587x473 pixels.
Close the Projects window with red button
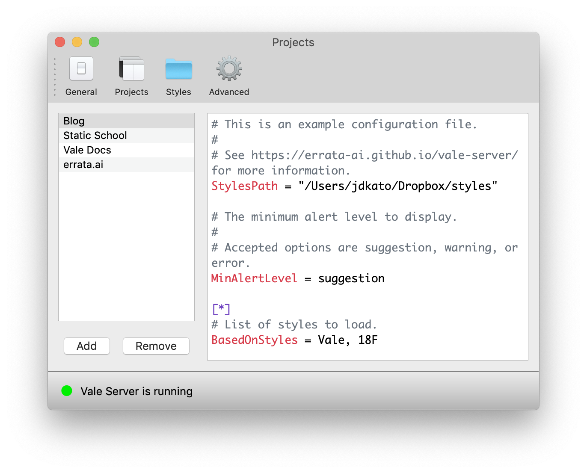click(x=60, y=42)
